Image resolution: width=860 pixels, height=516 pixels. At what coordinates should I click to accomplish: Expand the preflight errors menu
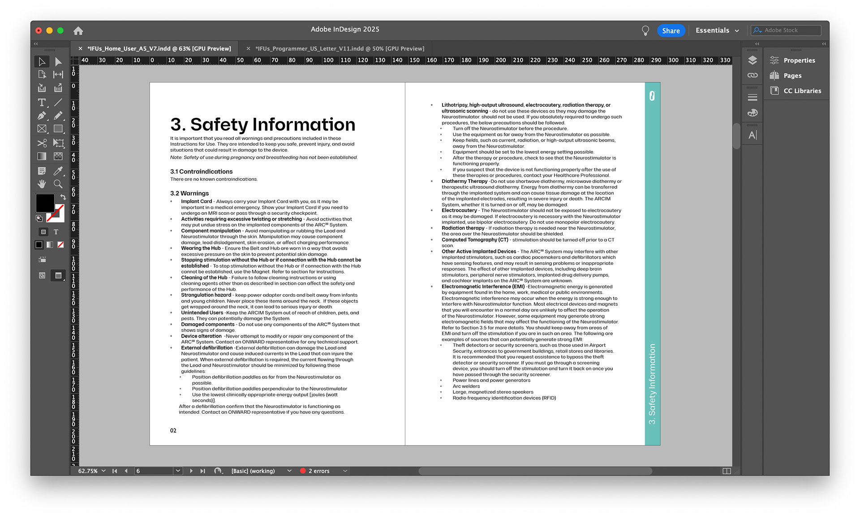pyautogui.click(x=345, y=471)
